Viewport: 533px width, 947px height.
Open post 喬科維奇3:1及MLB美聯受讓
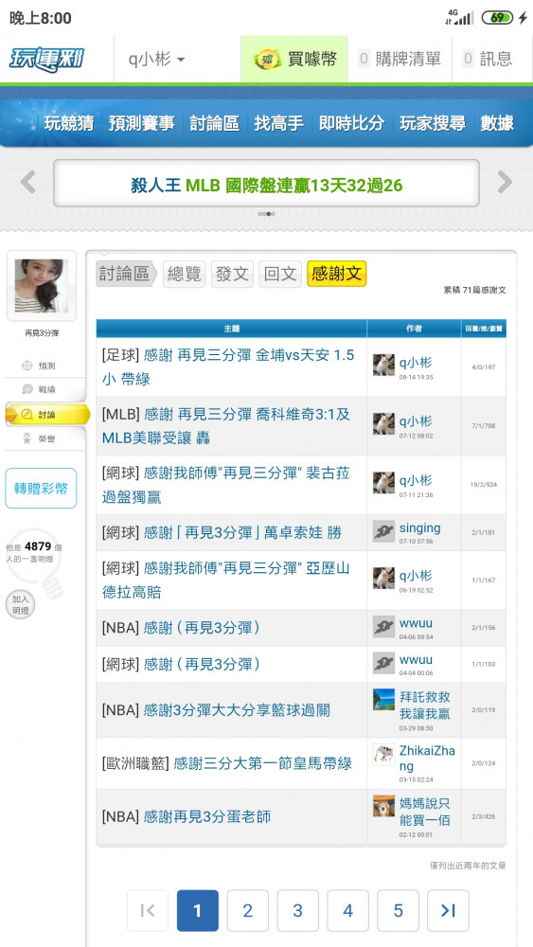point(225,426)
